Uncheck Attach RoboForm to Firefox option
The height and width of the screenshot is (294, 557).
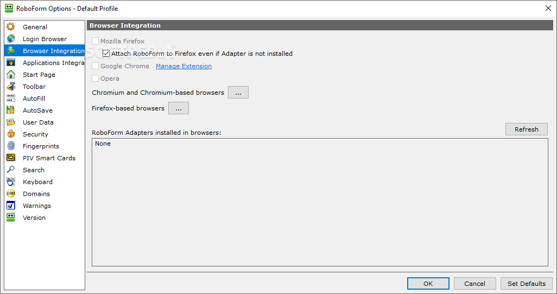[x=106, y=54]
